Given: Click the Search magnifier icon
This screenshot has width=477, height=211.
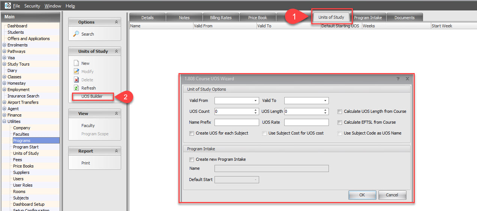Looking at the screenshot, I should point(76,34).
